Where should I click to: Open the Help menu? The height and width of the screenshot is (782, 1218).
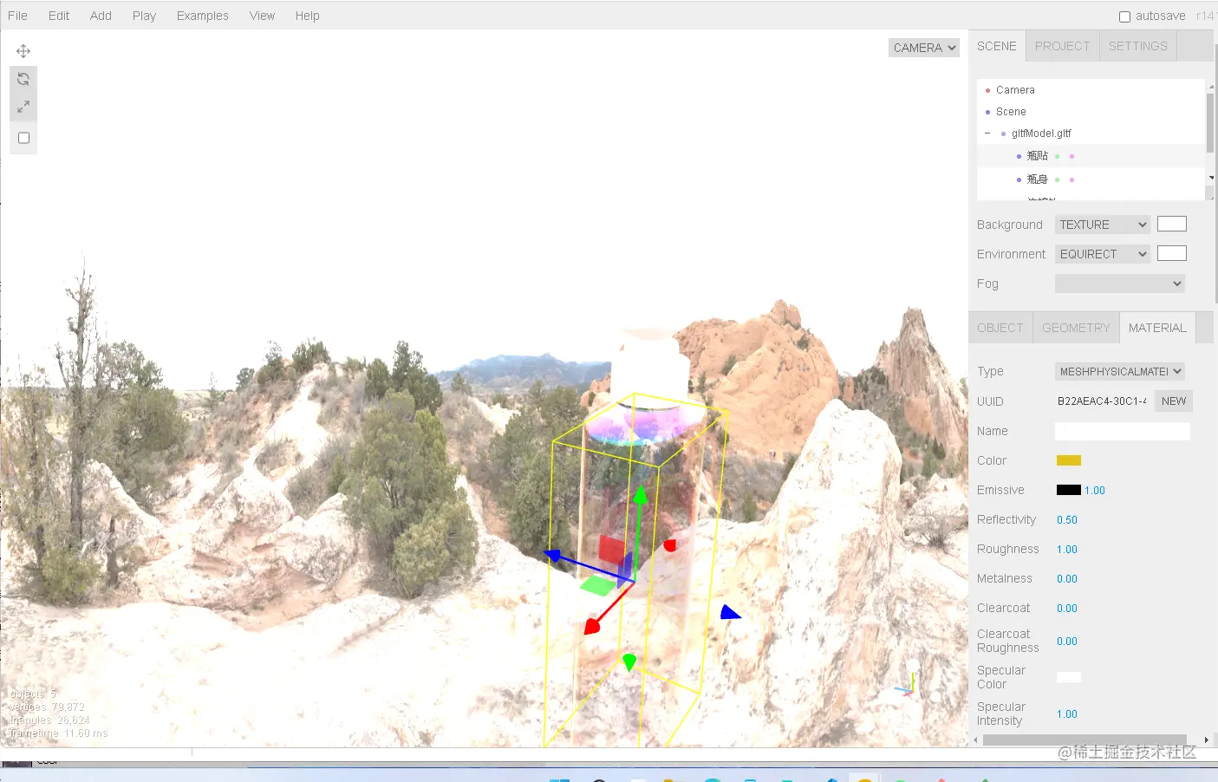(x=307, y=16)
